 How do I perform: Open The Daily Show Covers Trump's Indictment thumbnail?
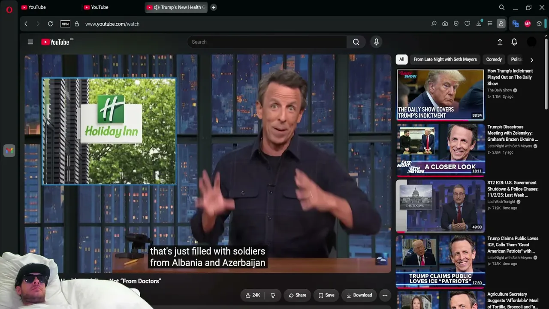(440, 94)
